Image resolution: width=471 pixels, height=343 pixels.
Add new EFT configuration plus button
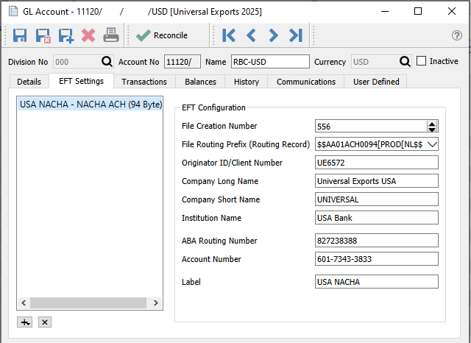click(24, 322)
